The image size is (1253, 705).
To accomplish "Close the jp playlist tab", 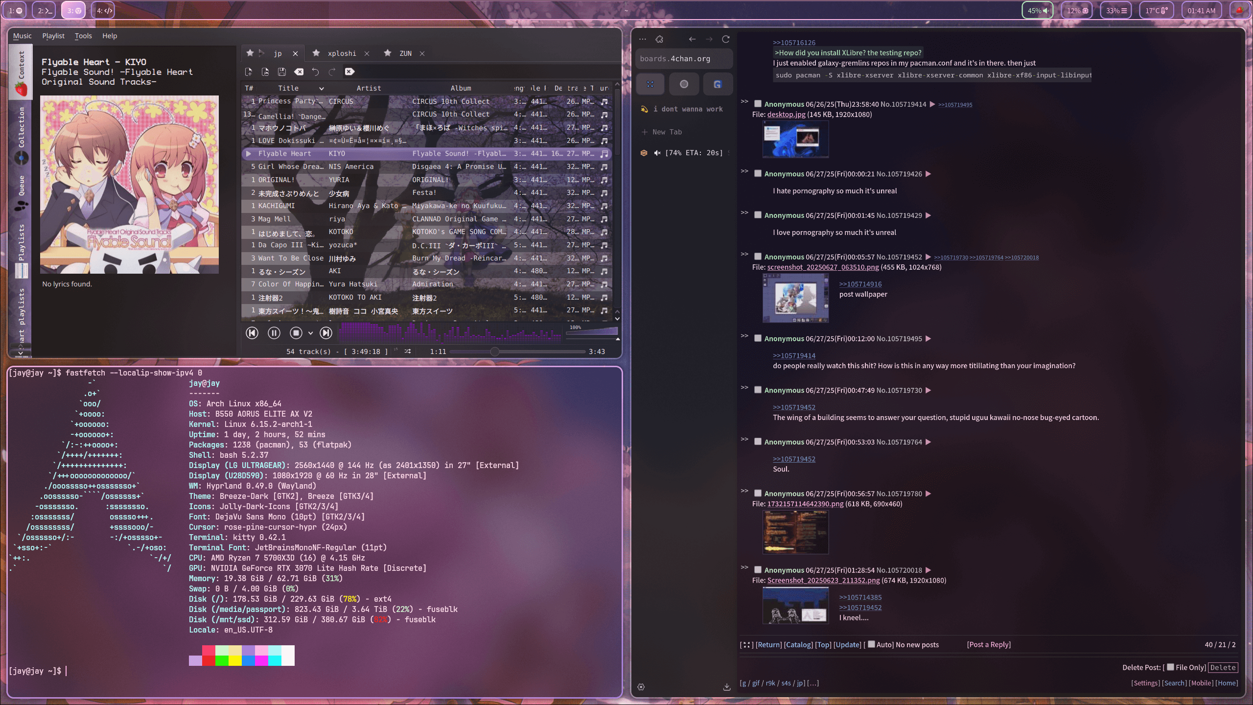I will (x=295, y=53).
